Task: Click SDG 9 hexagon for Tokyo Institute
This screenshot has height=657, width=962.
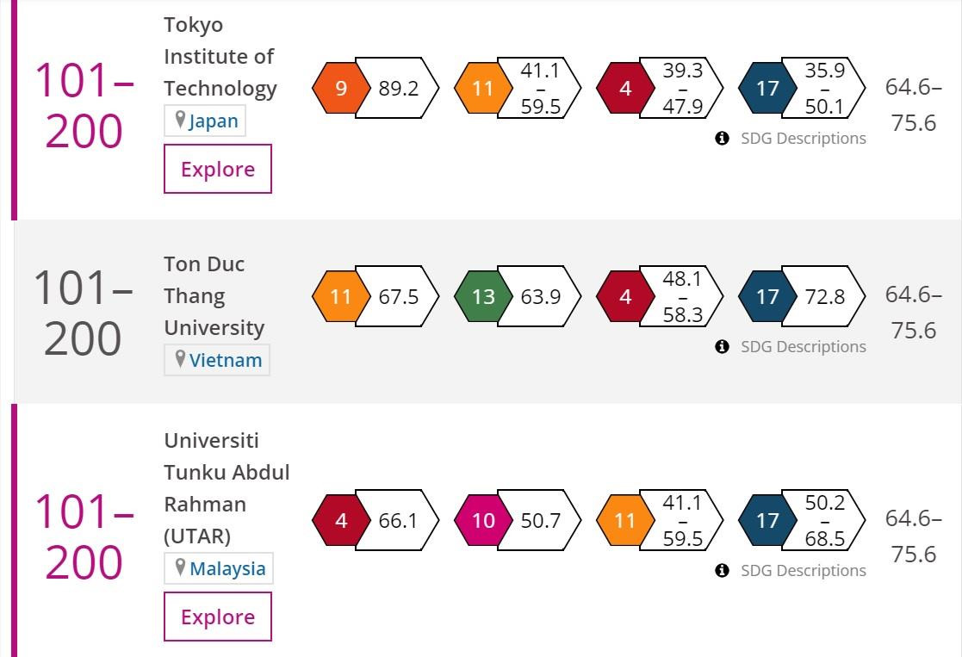Action: point(341,88)
